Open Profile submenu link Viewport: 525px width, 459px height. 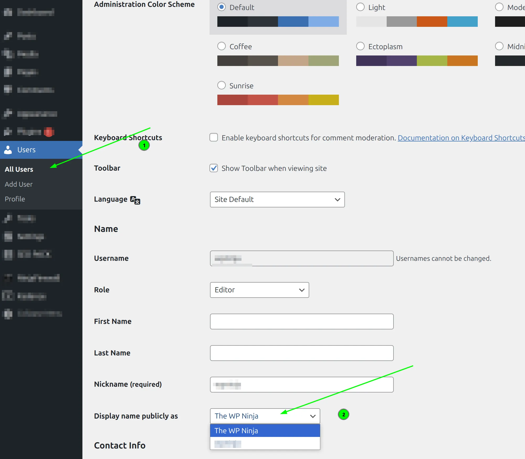tap(15, 199)
